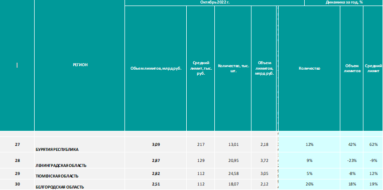Click the value 2,18 in Бурятия row
Viewport: 383px width, 190px height.
click(264, 144)
